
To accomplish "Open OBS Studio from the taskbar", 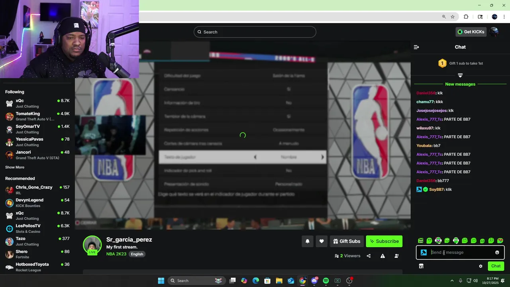I will point(349,281).
